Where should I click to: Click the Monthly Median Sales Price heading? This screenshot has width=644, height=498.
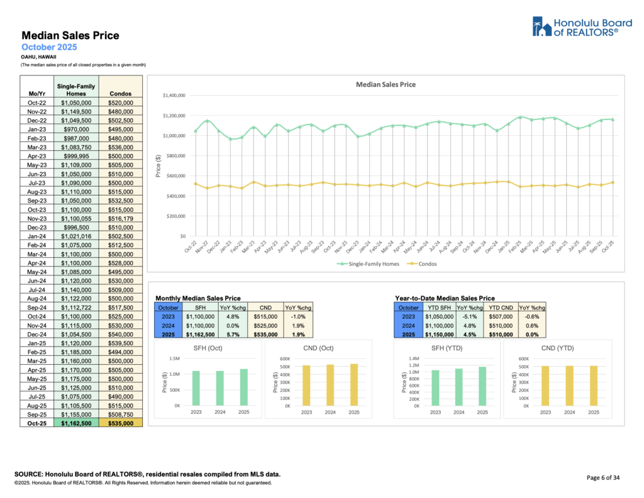(197, 298)
